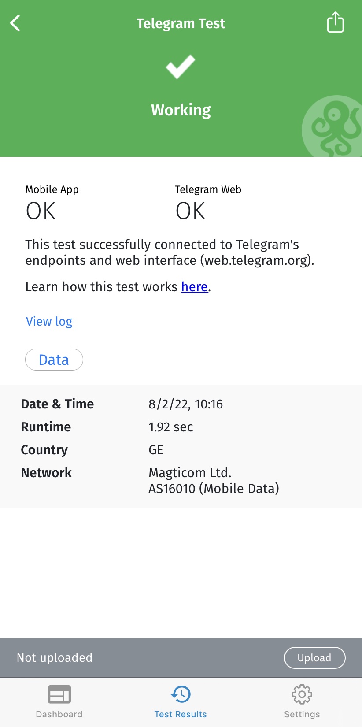Tap the Dashboard icon in tab bar
This screenshot has height=727, width=362.
coord(59,695)
